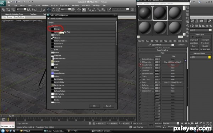The height and width of the screenshot is (133, 213).
Task: Expand the SuperSampling rollout
Action: click(163, 50)
